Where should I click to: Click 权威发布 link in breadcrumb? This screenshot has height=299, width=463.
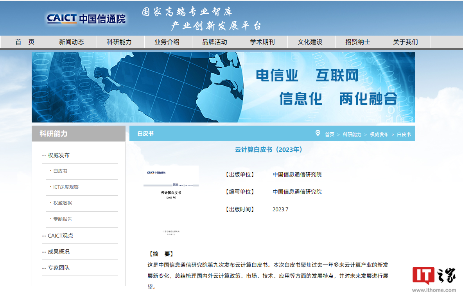point(379,134)
